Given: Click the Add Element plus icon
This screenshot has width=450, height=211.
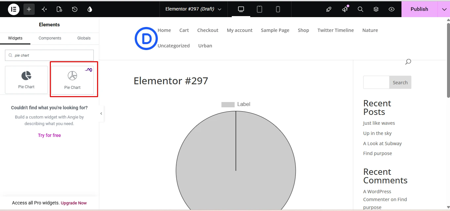Looking at the screenshot, I should pyautogui.click(x=29, y=9).
